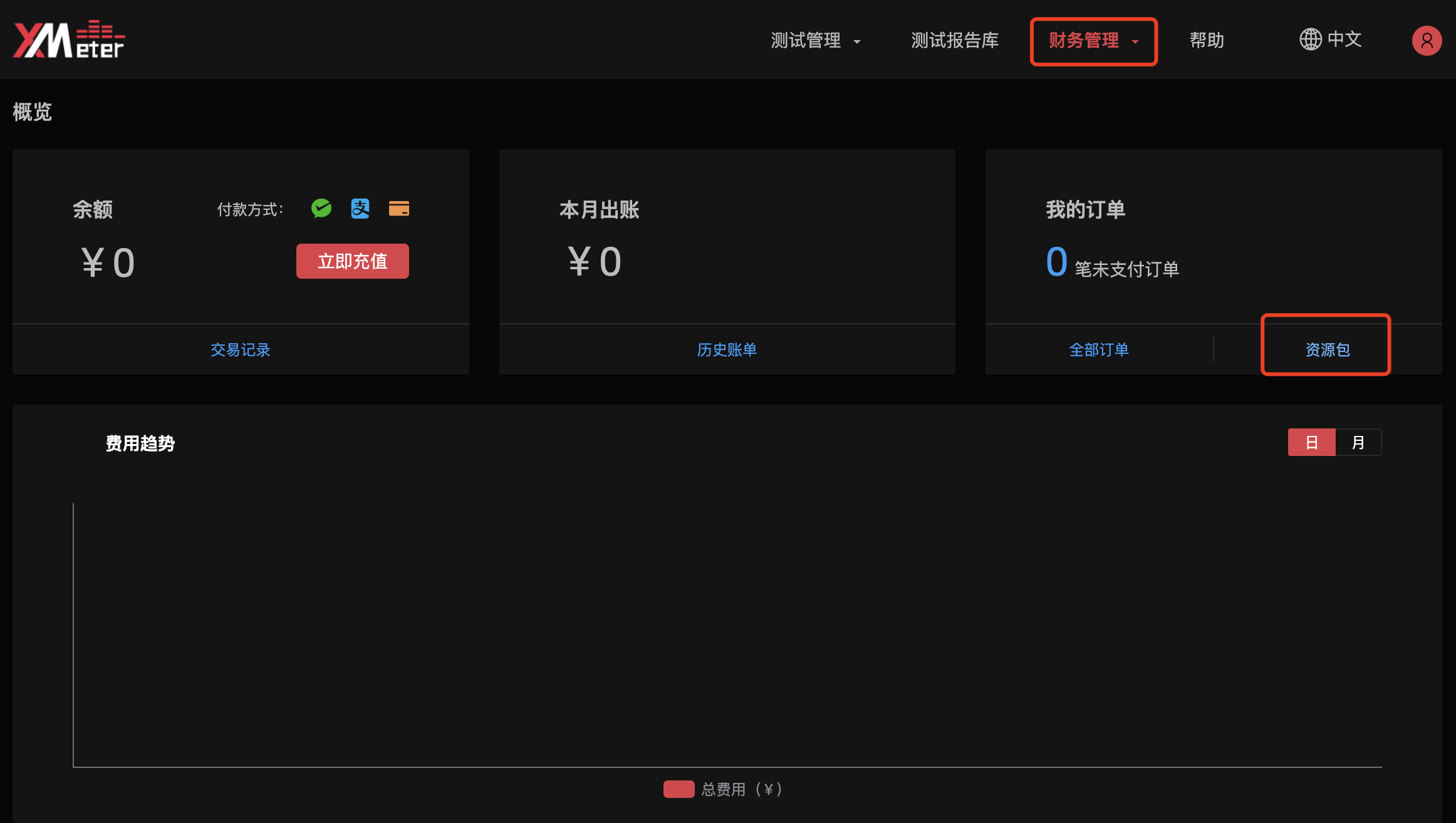Switch language via 中文 label
Screen dimensions: 1456x823
(x=1344, y=39)
